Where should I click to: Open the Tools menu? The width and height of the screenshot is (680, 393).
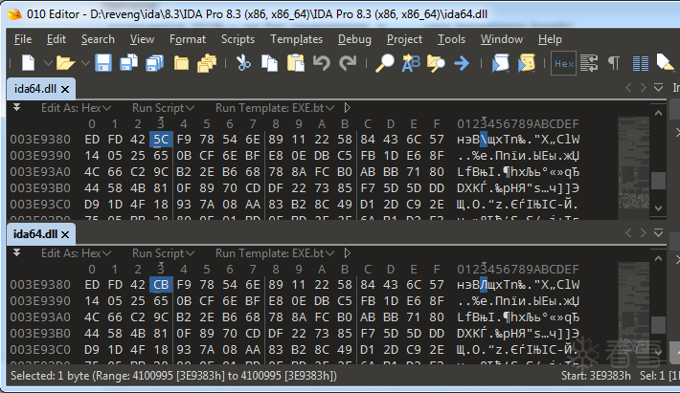pyautogui.click(x=451, y=39)
